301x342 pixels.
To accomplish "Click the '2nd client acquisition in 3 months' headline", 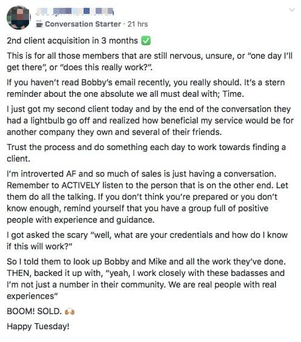I will [72, 41].
